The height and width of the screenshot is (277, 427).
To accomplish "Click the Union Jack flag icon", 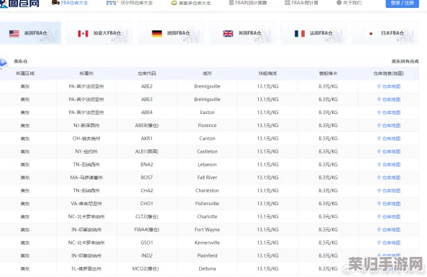I will pos(228,34).
